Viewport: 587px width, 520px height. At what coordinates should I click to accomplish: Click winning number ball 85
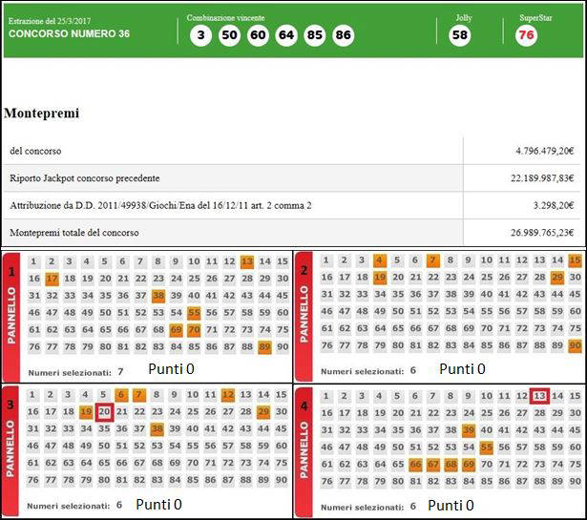tap(315, 35)
